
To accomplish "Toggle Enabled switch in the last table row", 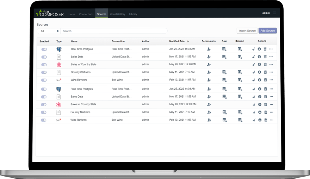I will pyautogui.click(x=44, y=120).
